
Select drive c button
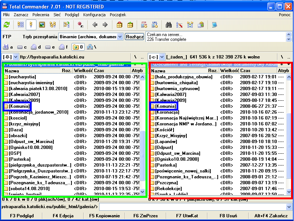[x=22, y=47]
